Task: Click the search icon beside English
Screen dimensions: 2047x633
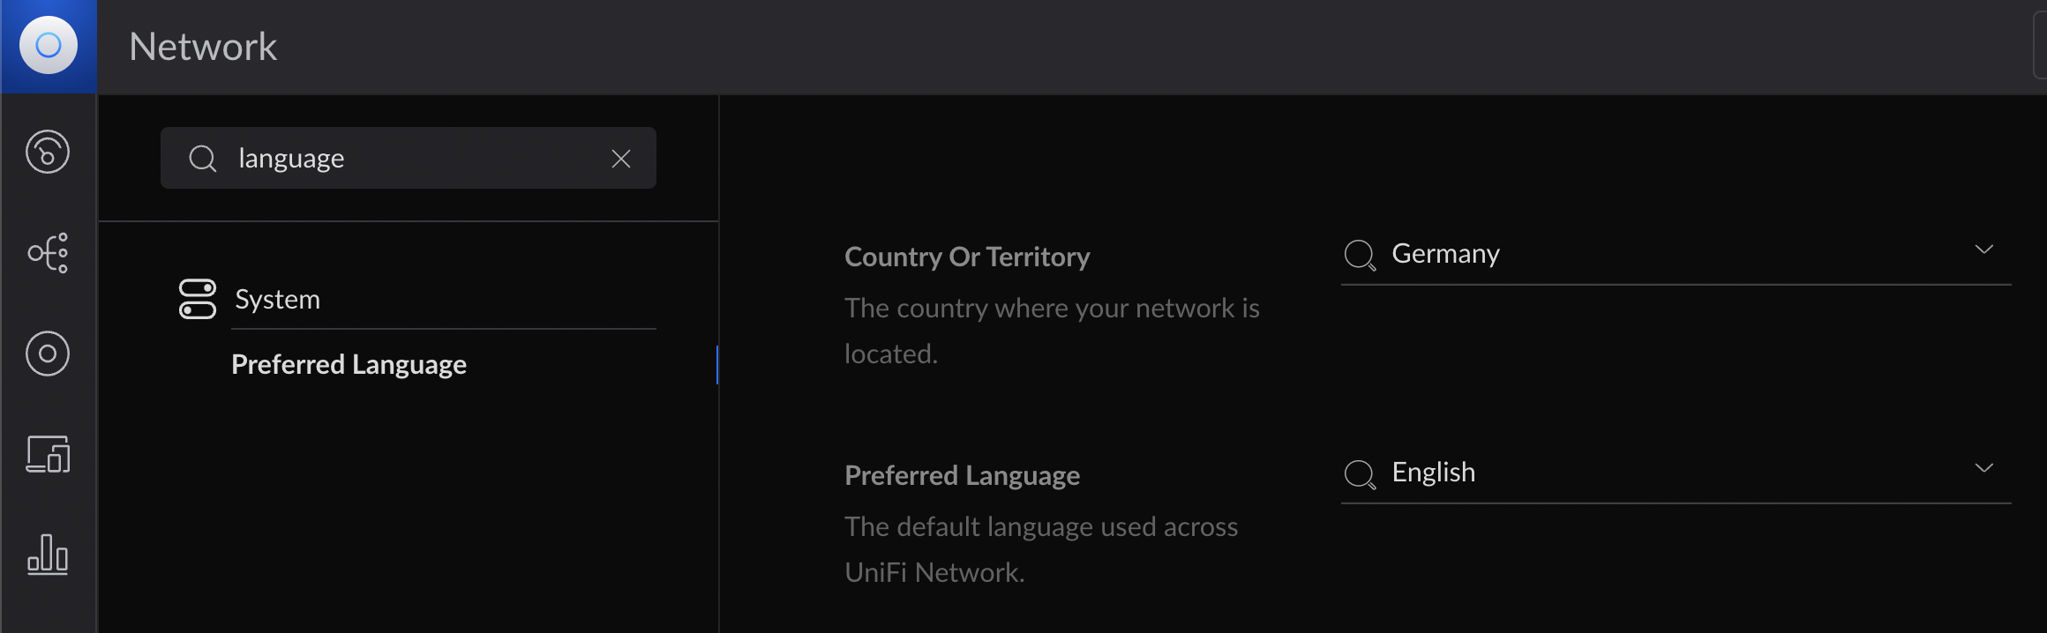Action: [1360, 473]
